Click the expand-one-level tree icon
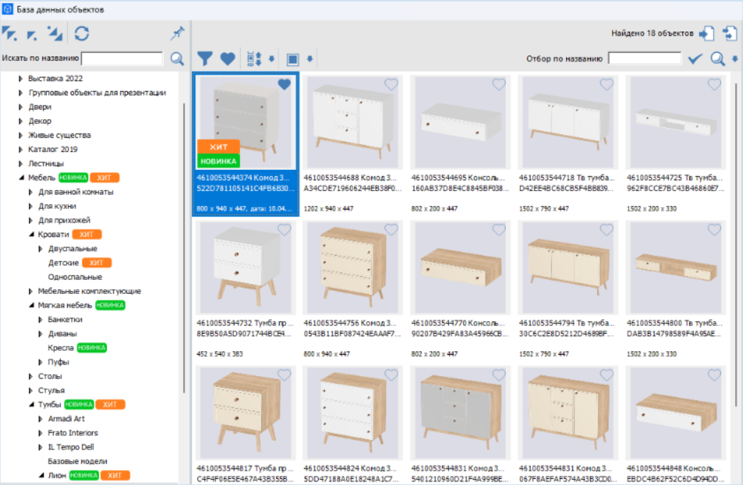The image size is (743, 485). 32,34
